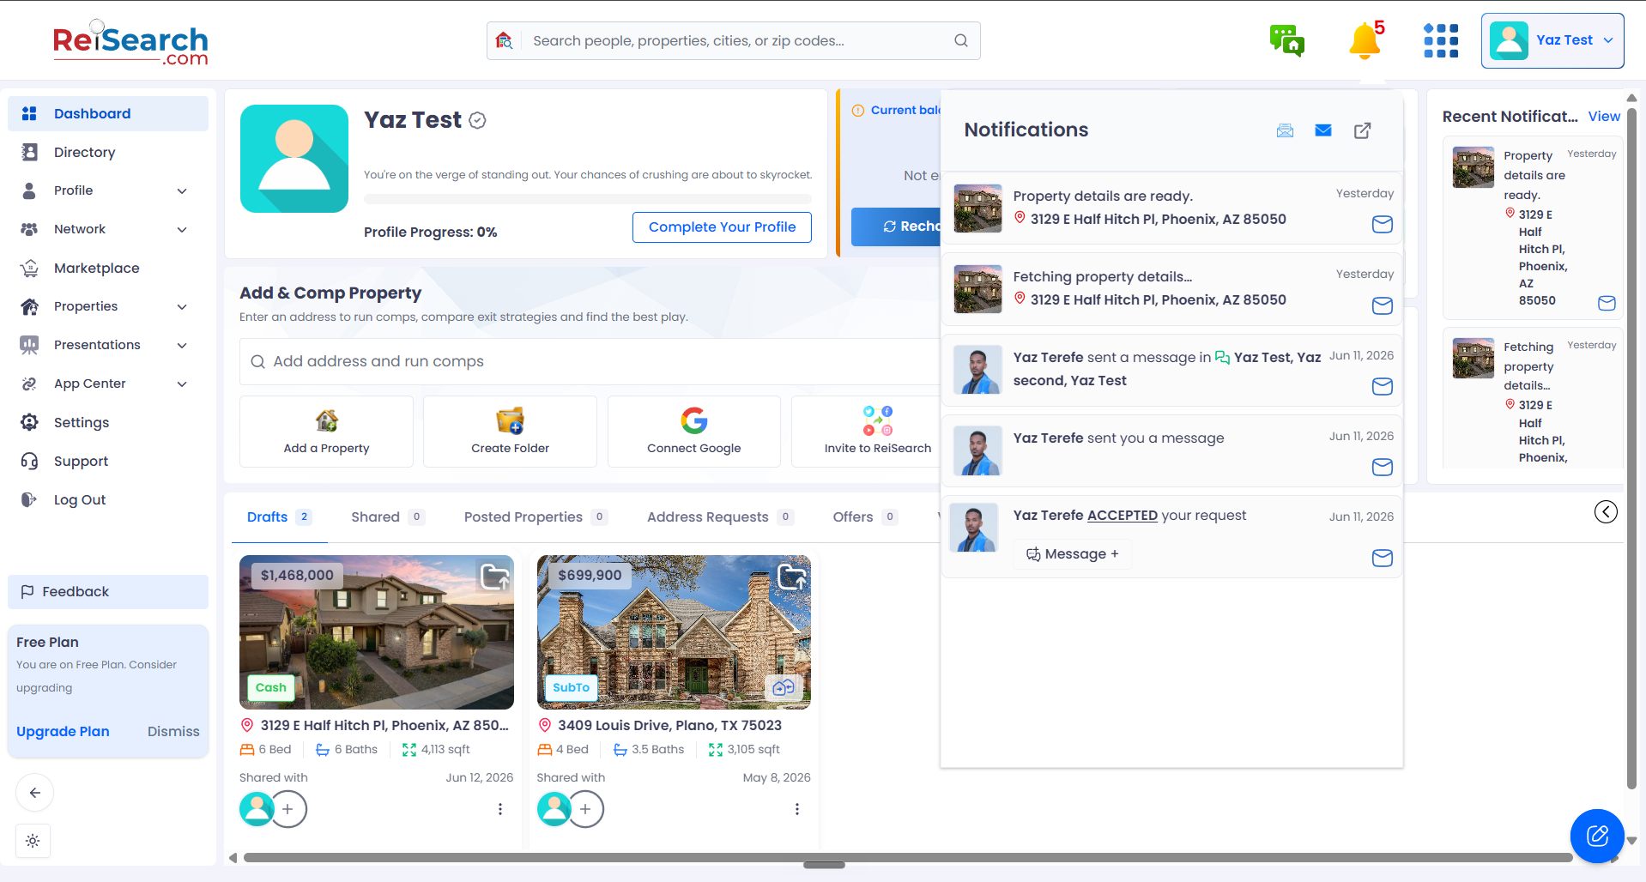
Task: Switch to the Shared tab
Action: [x=387, y=517]
